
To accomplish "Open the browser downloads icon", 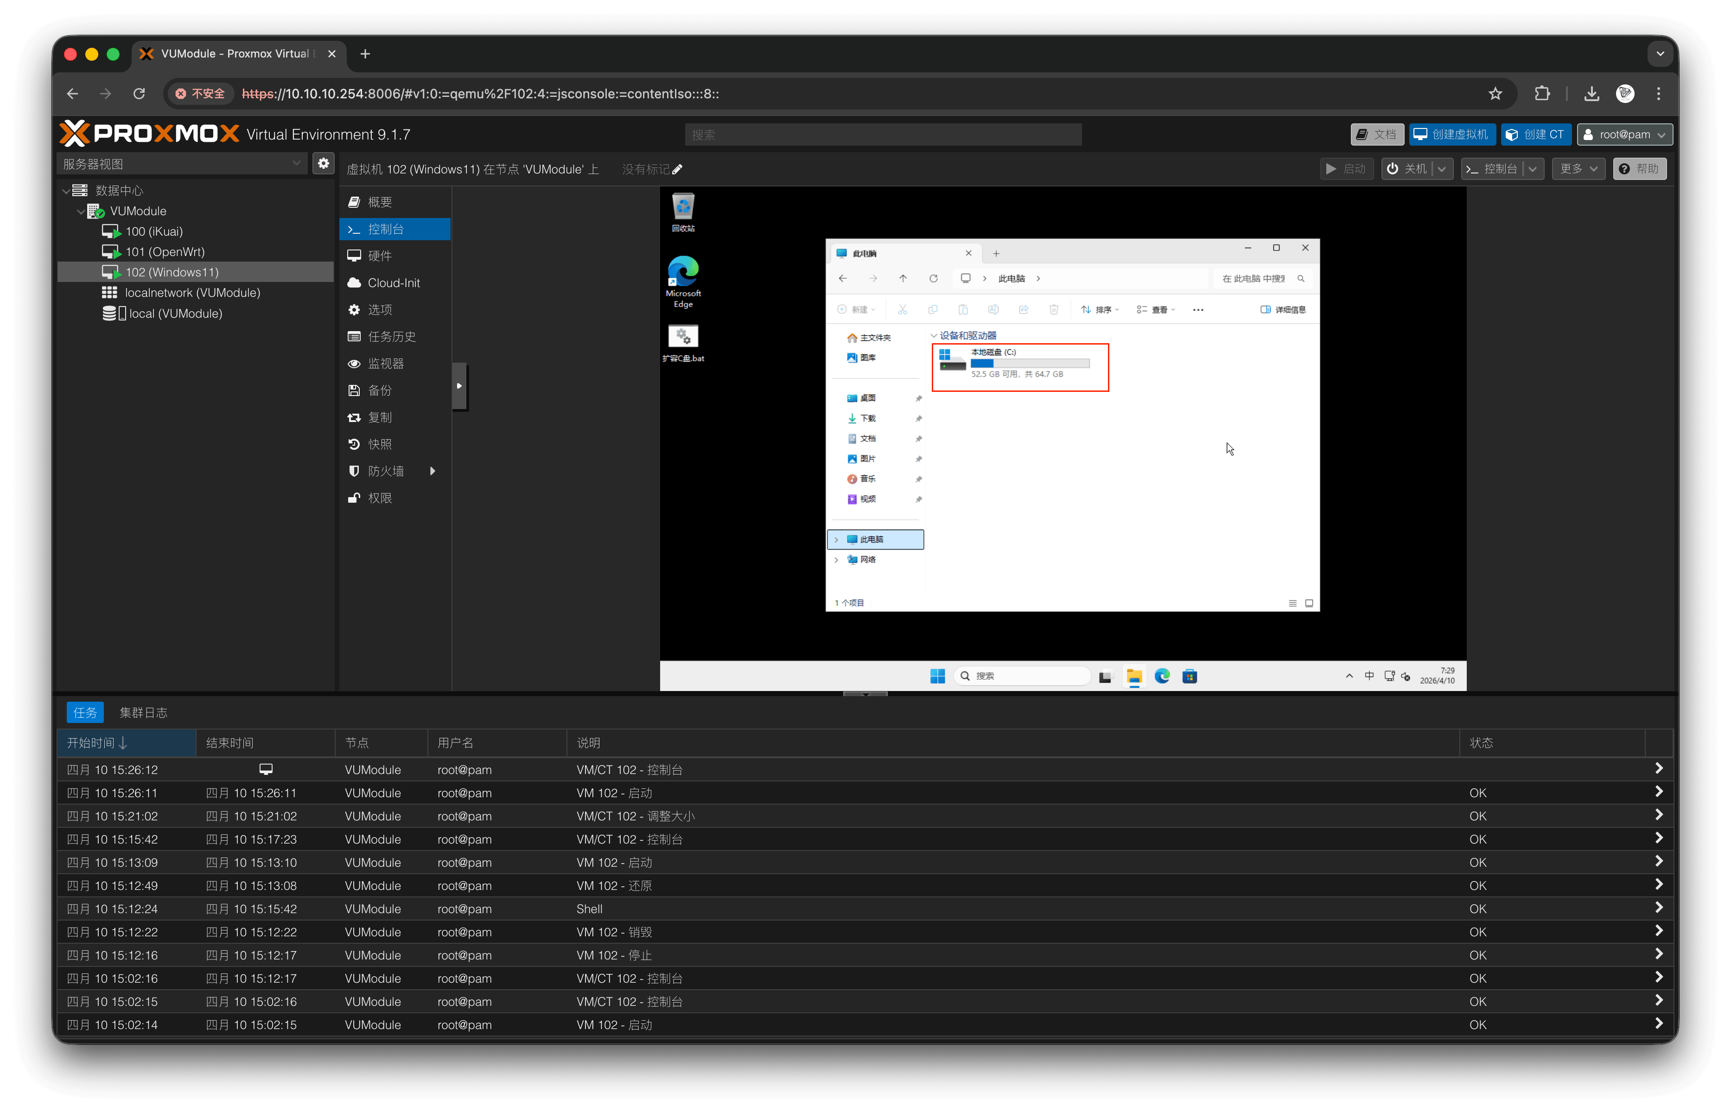I will (x=1591, y=93).
